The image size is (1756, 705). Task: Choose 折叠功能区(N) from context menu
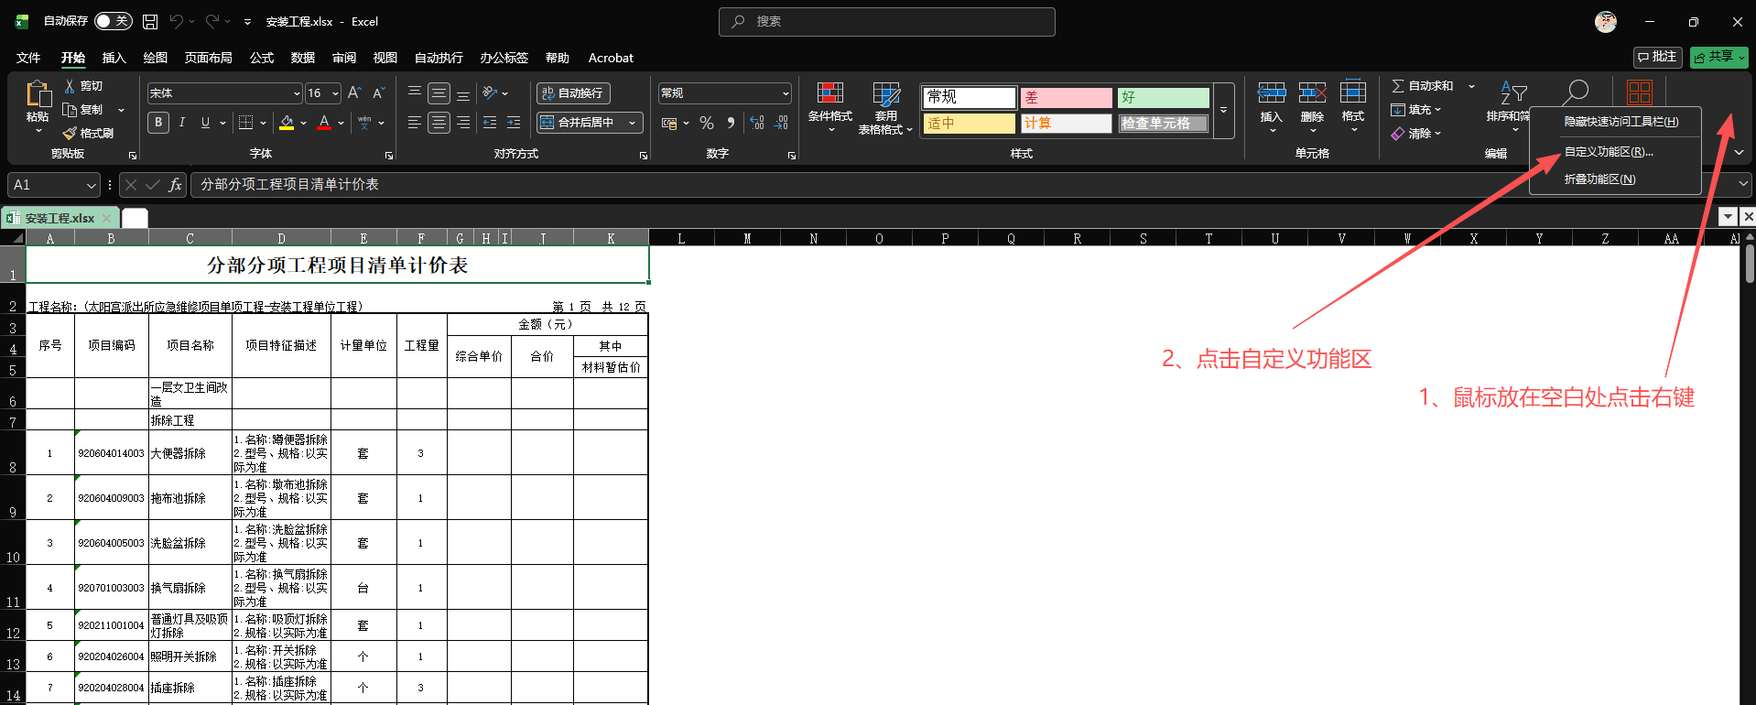(x=1599, y=179)
